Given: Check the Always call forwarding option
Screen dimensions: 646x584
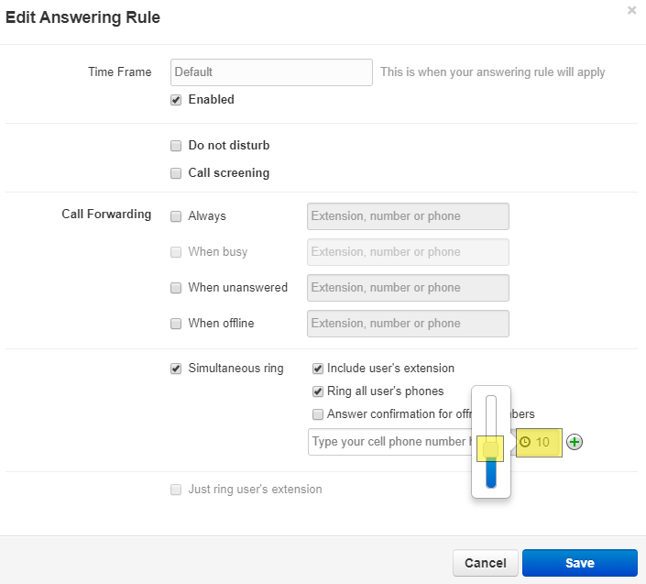Looking at the screenshot, I should (176, 216).
